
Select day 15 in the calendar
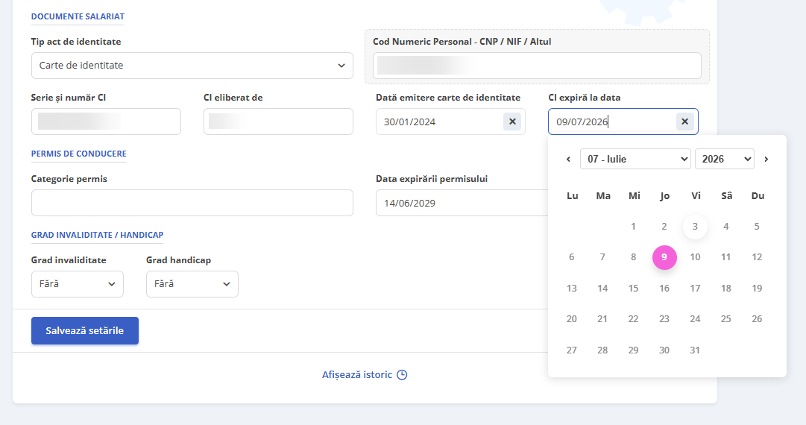click(633, 289)
